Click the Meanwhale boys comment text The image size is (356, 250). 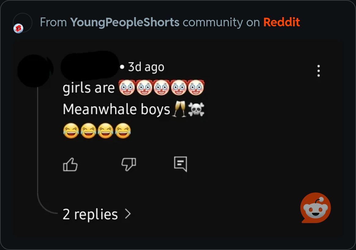click(116, 109)
